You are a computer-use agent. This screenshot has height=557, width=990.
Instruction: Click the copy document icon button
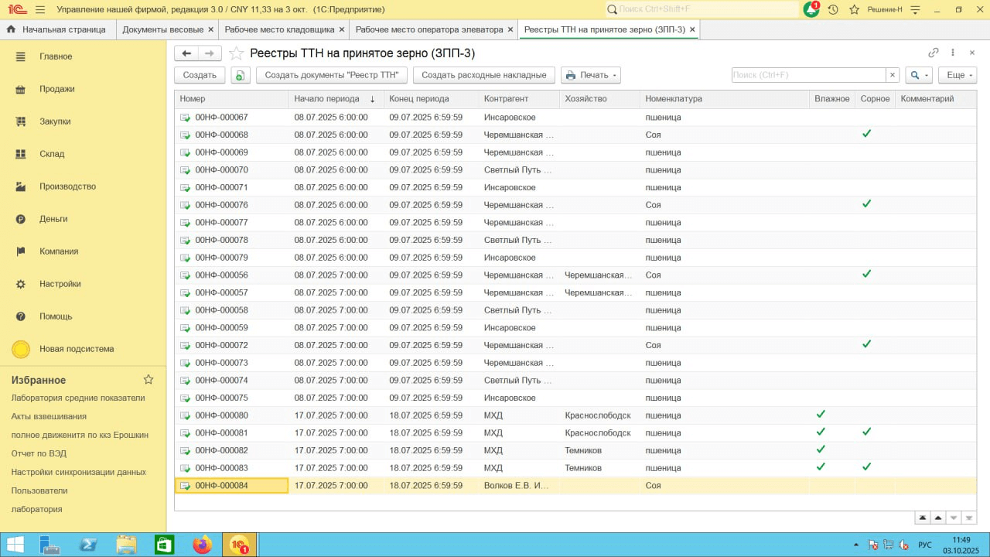pyautogui.click(x=241, y=75)
